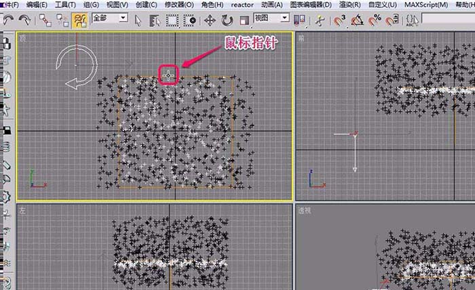
Task: Select the Select and Link tool
Action: pyautogui.click(x=45, y=20)
